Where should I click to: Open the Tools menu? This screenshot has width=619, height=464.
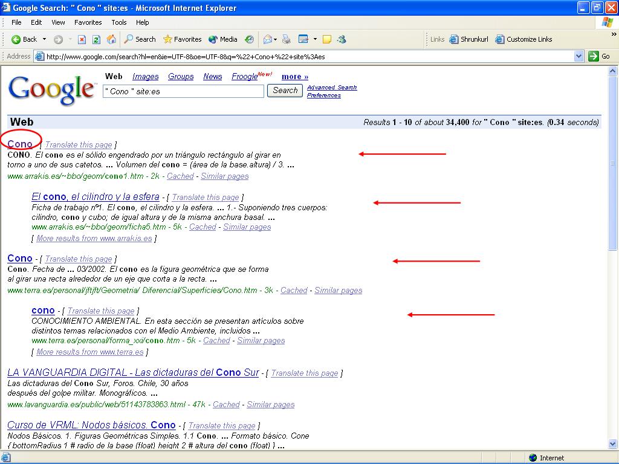point(119,22)
